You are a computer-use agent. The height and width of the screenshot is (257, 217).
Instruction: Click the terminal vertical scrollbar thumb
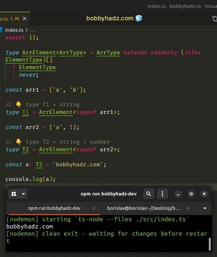[210, 244]
